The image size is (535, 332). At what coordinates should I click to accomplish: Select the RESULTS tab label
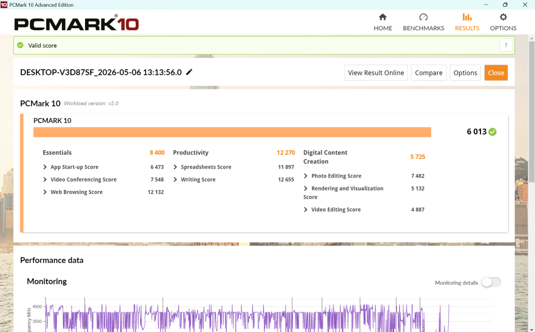coord(467,28)
